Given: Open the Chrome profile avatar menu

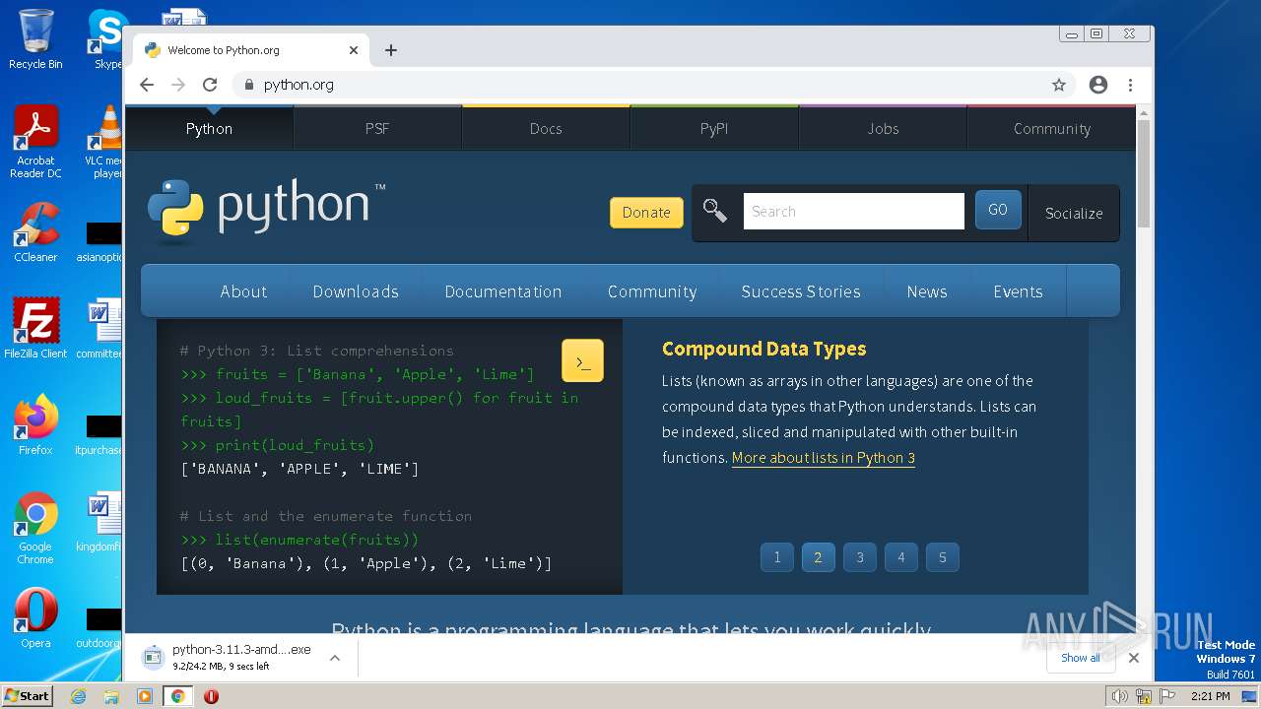Looking at the screenshot, I should point(1098,85).
